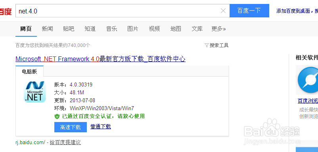Click version text 4.0.30319

coord(81,84)
